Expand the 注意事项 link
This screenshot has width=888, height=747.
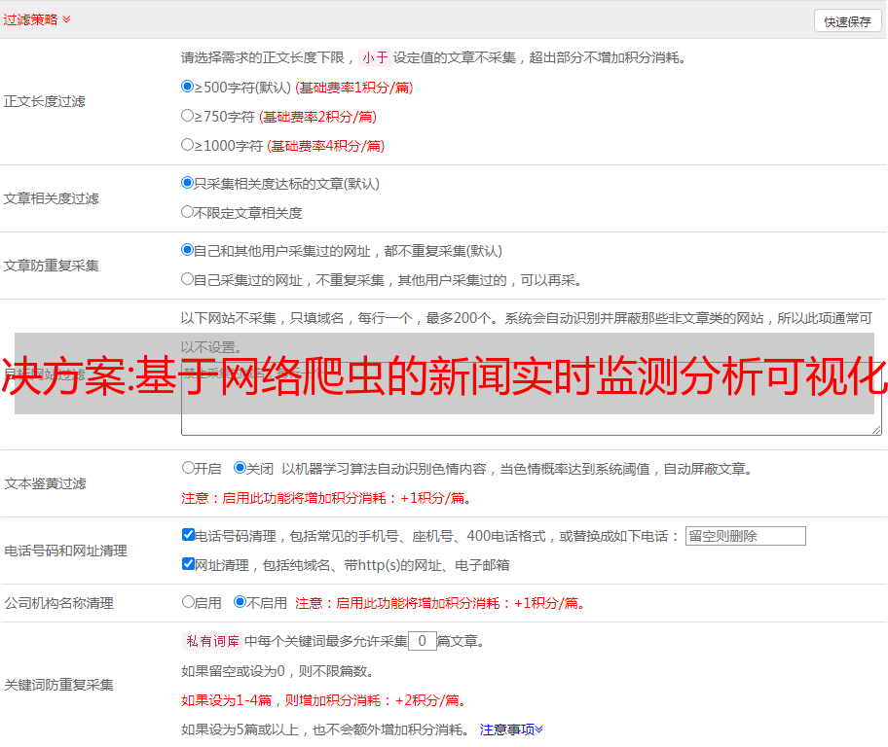(x=510, y=729)
